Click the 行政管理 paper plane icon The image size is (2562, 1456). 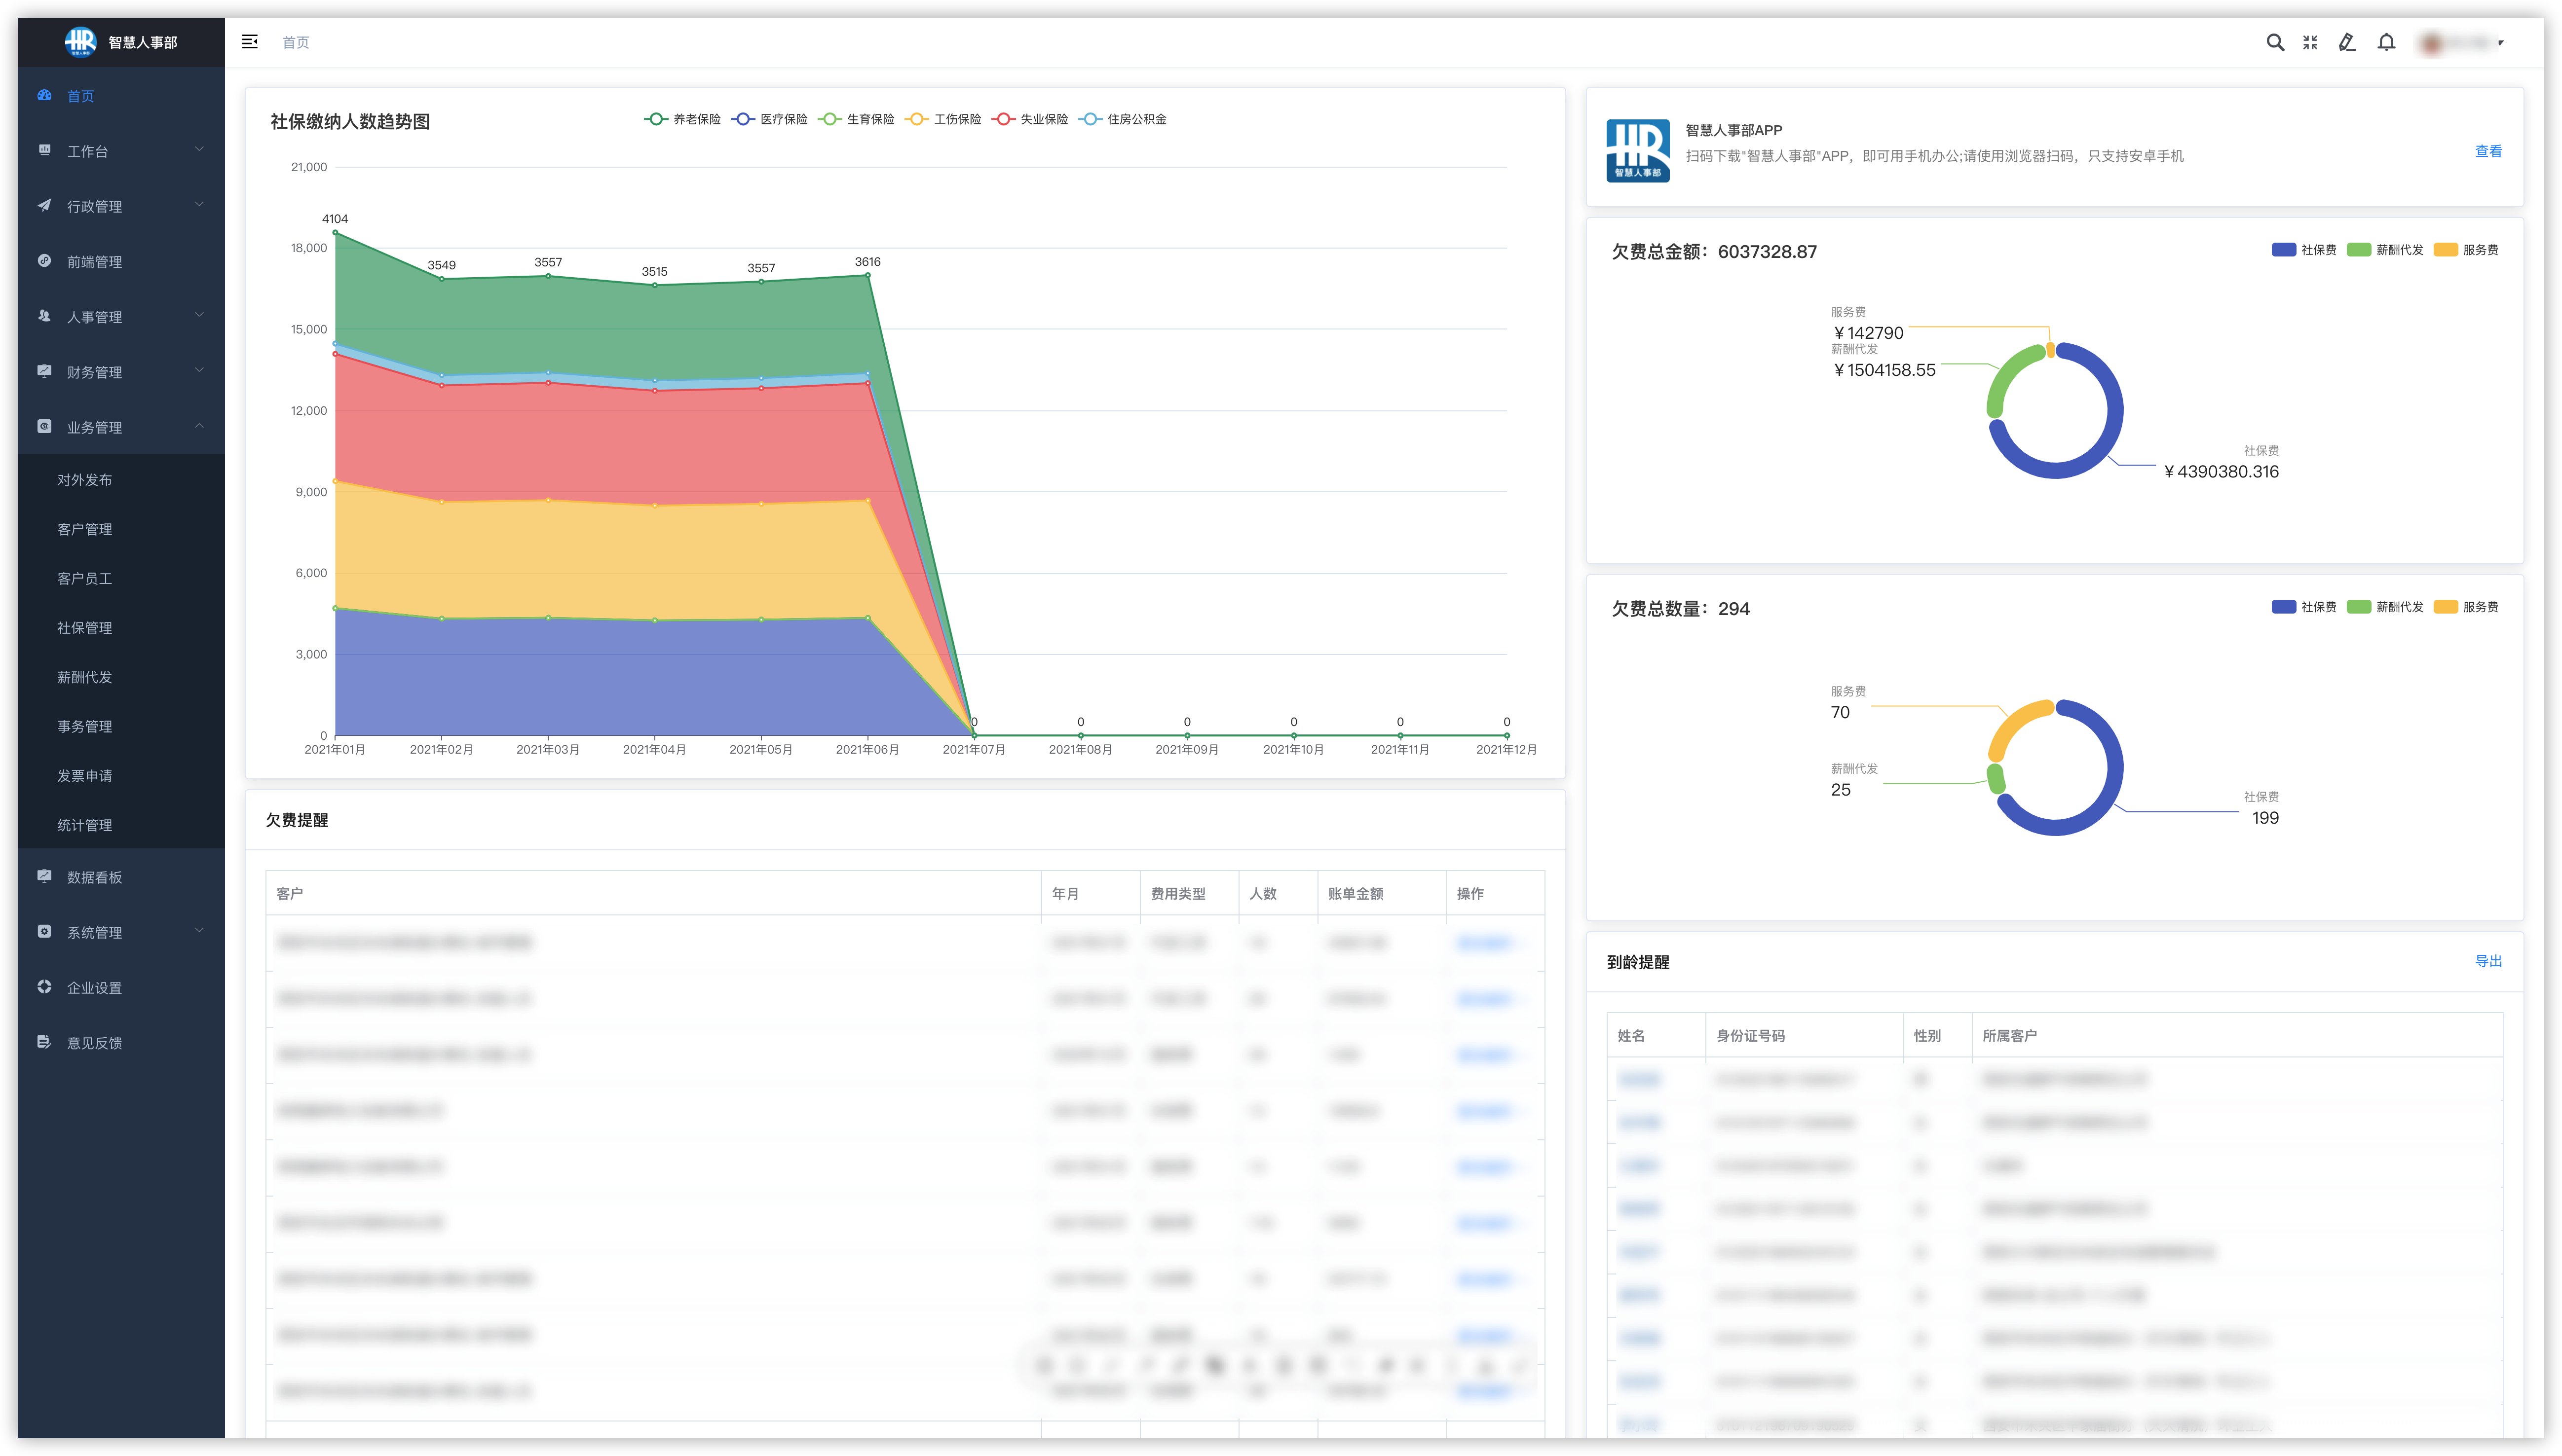[44, 205]
